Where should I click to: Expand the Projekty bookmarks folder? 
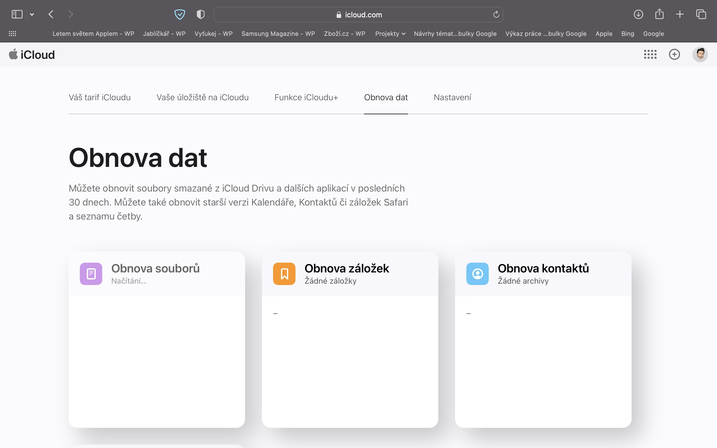pyautogui.click(x=390, y=34)
